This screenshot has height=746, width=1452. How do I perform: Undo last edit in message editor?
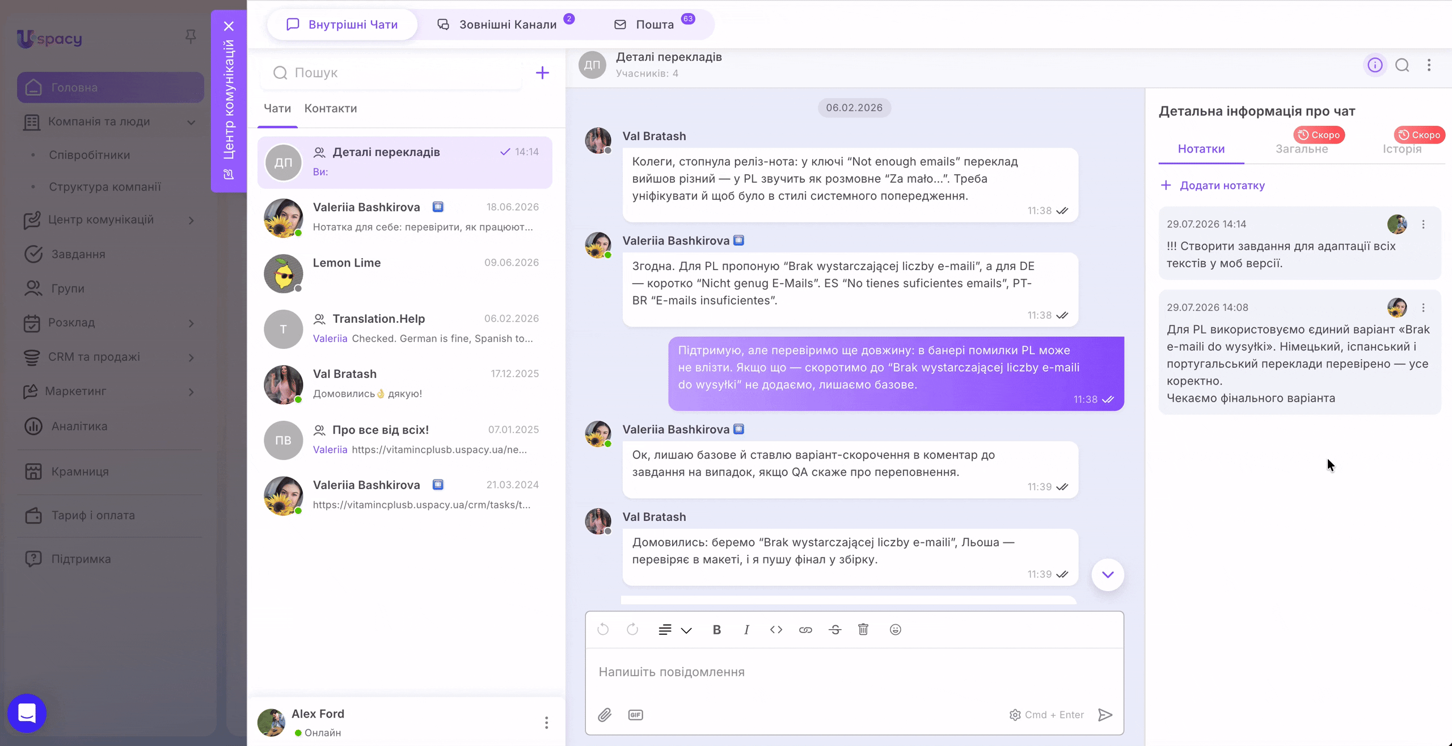tap(603, 630)
